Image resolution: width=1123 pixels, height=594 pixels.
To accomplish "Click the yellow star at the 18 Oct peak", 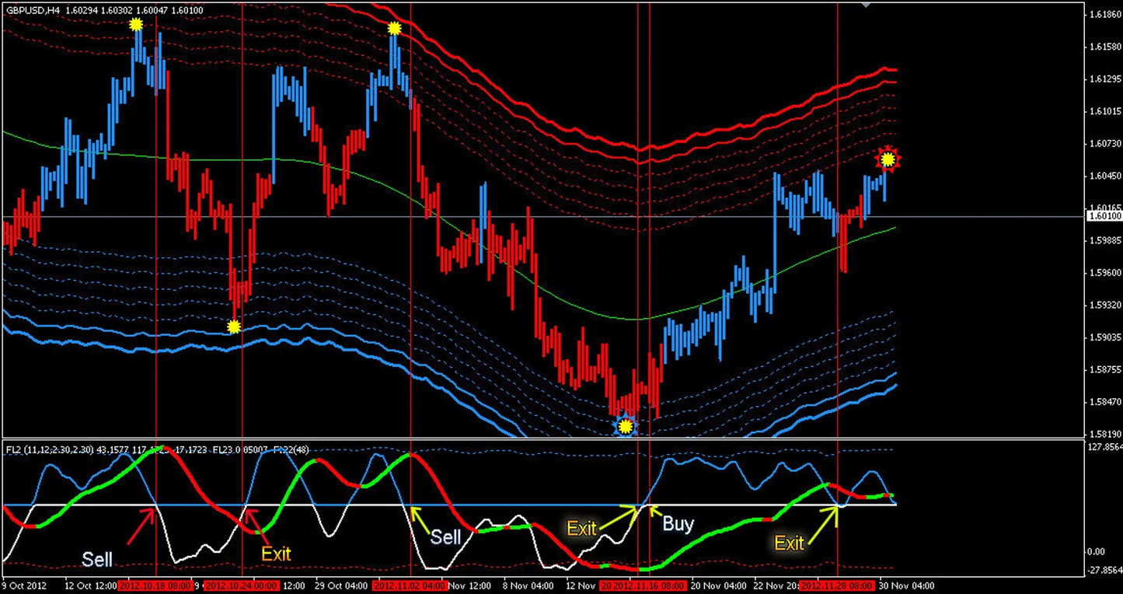I will (x=136, y=24).
